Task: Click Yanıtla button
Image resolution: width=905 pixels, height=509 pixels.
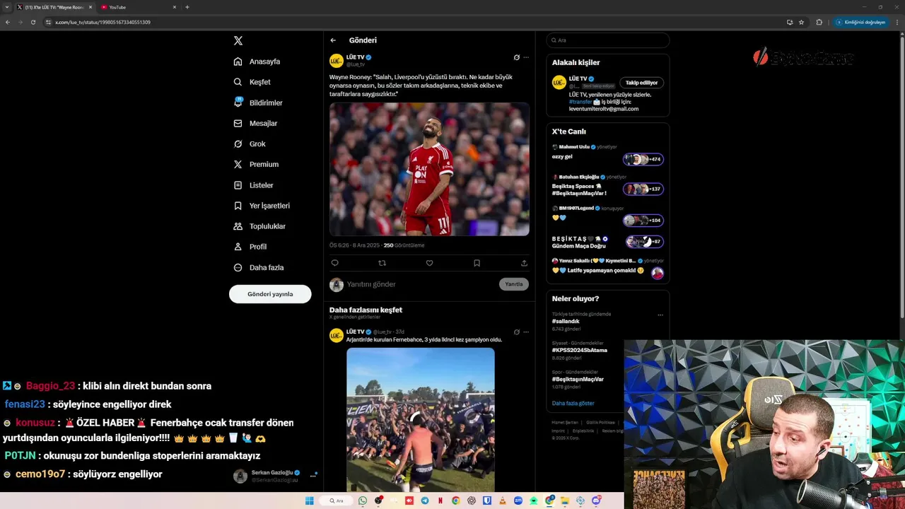Action: click(x=514, y=284)
